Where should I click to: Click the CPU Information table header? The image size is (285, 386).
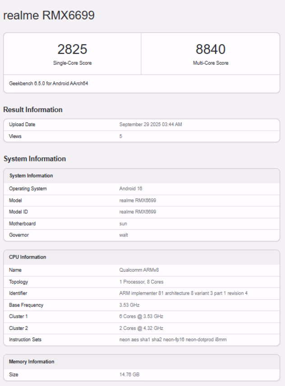coord(28,257)
